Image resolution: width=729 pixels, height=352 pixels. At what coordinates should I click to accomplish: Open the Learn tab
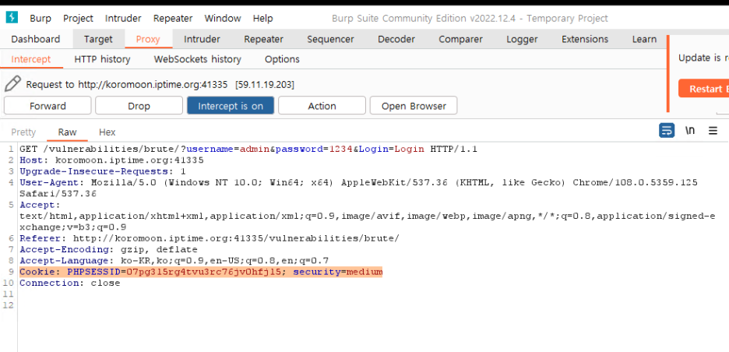click(x=644, y=39)
